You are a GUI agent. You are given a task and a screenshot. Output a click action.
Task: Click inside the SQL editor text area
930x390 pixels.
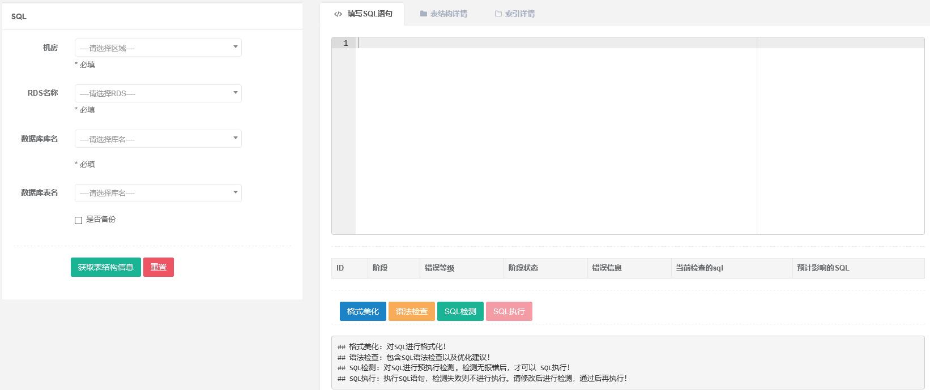point(555,136)
